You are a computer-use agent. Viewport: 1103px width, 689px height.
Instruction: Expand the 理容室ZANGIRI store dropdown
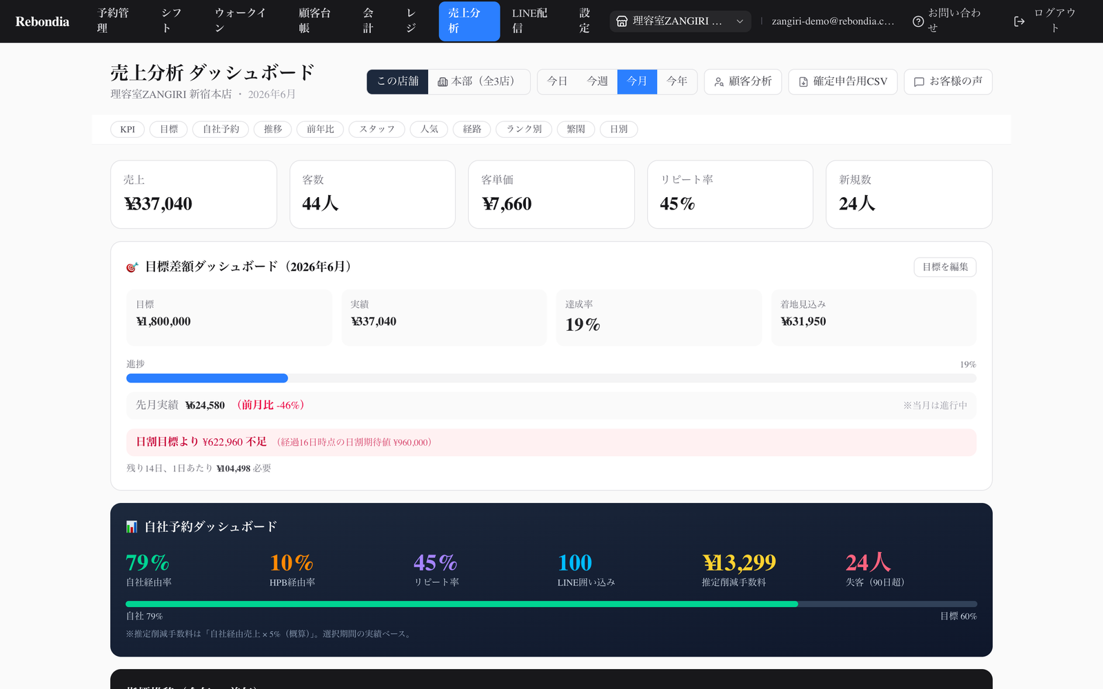pos(680,21)
